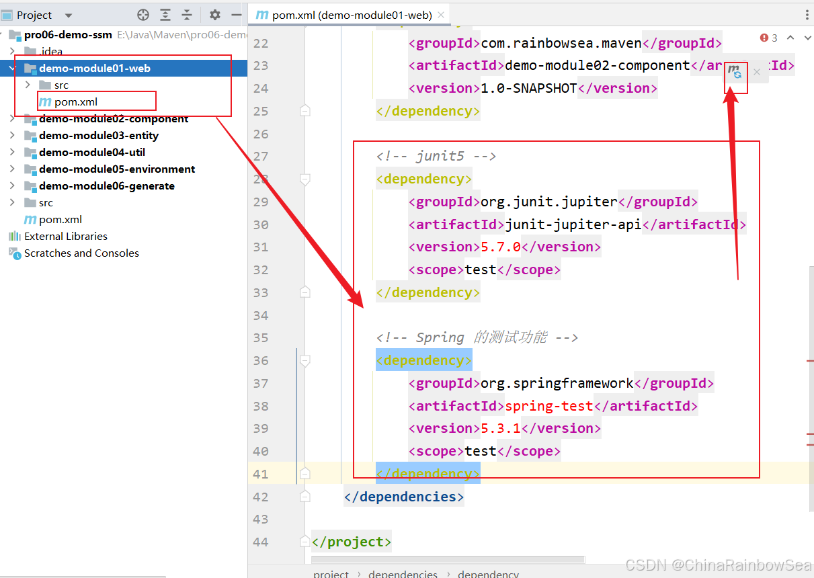Toggle fold marker at line 36
The width and height of the screenshot is (814, 578).
pos(305,361)
